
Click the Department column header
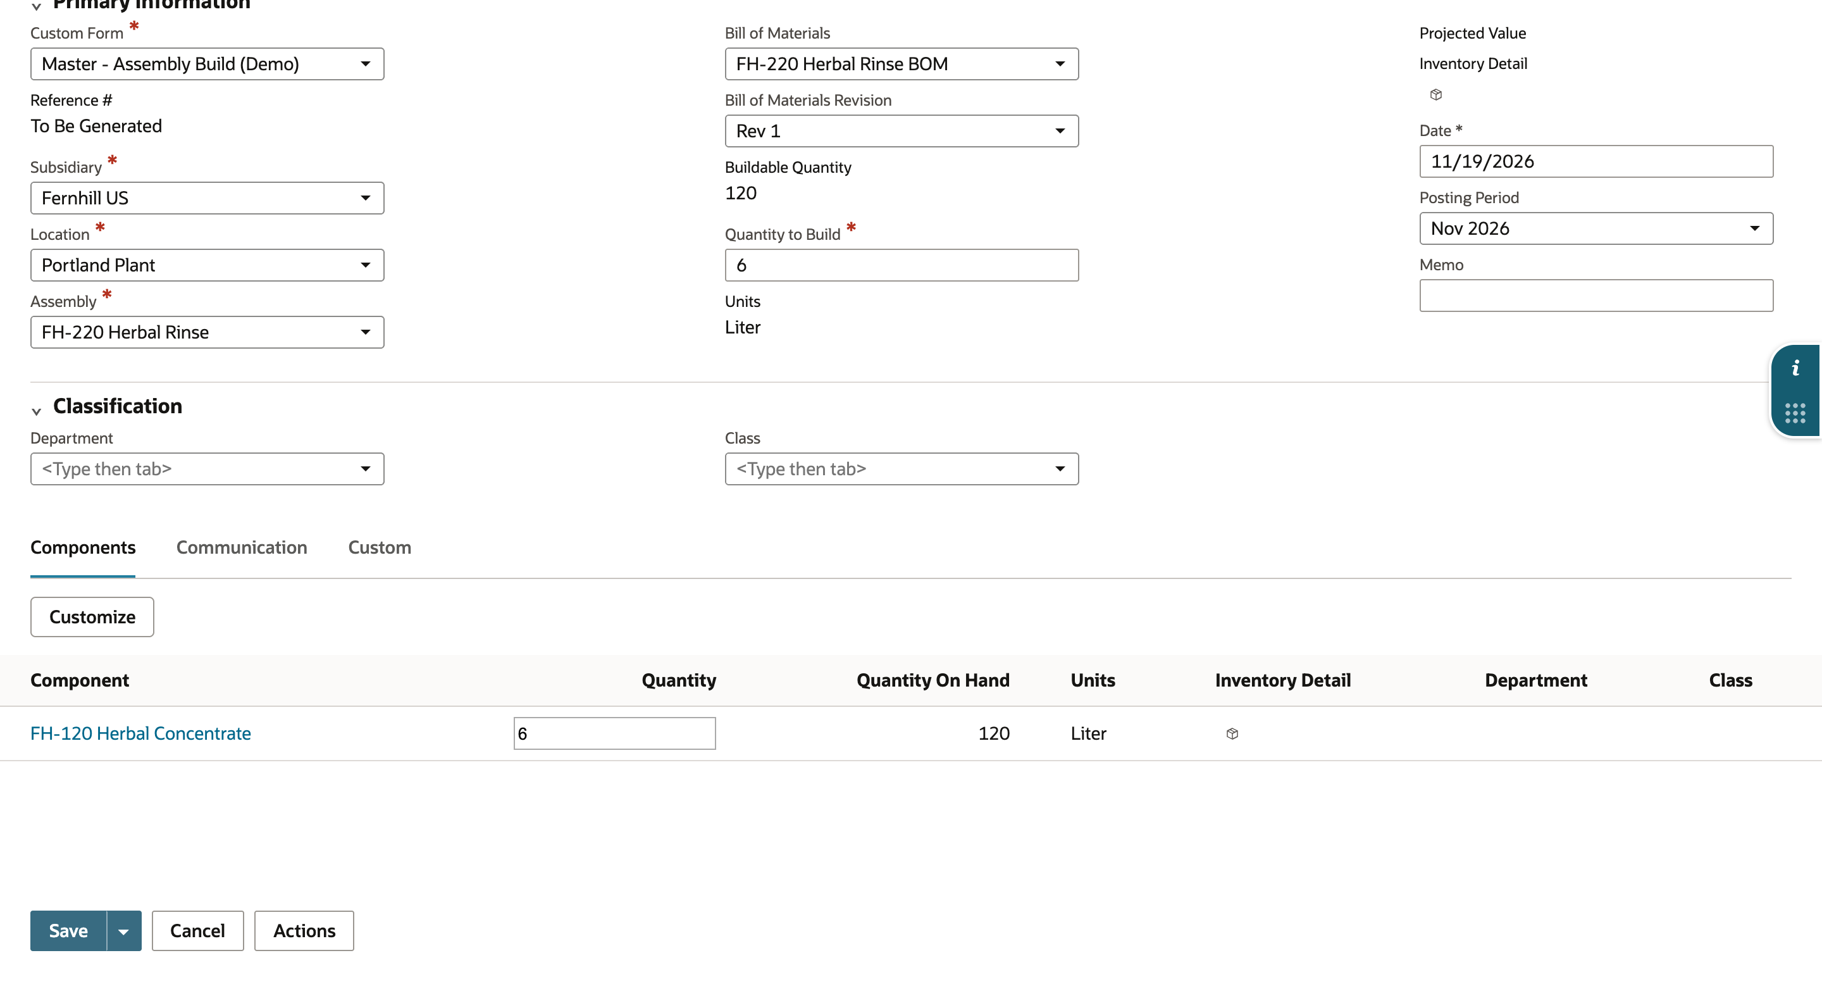[1536, 680]
